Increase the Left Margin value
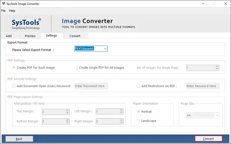This screenshot has width=231, height=144. point(121,110)
